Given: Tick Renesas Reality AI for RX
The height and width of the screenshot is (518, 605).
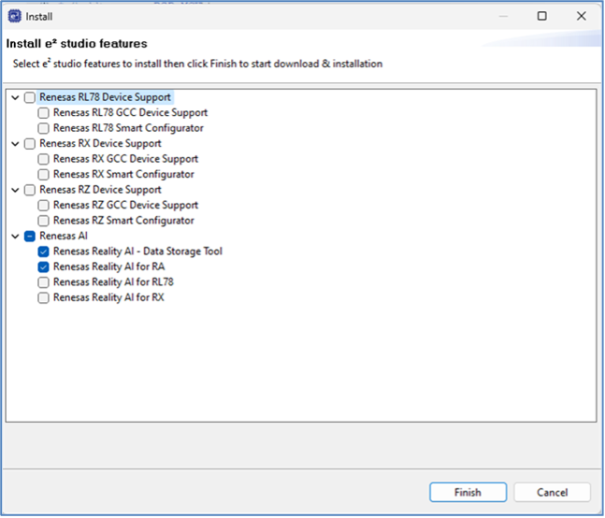Looking at the screenshot, I should [x=44, y=297].
